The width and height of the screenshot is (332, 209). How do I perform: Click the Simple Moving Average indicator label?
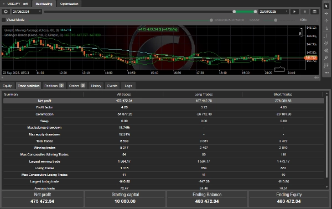32,30
